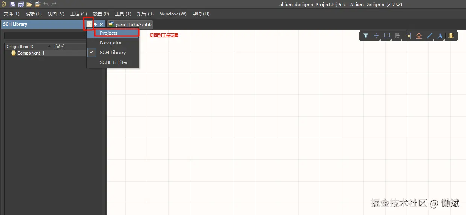Image resolution: width=466 pixels, height=215 pixels.
Task: Select the Align objects tool
Action: click(x=398, y=36)
